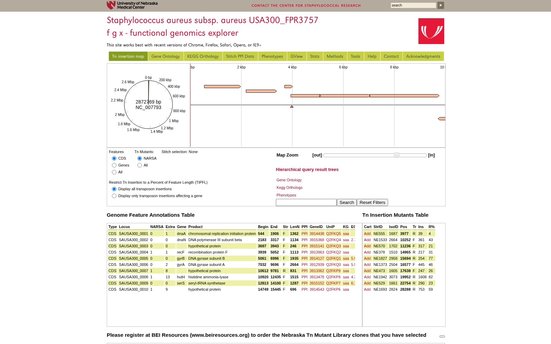Click Add for strain NE555

point(367,234)
